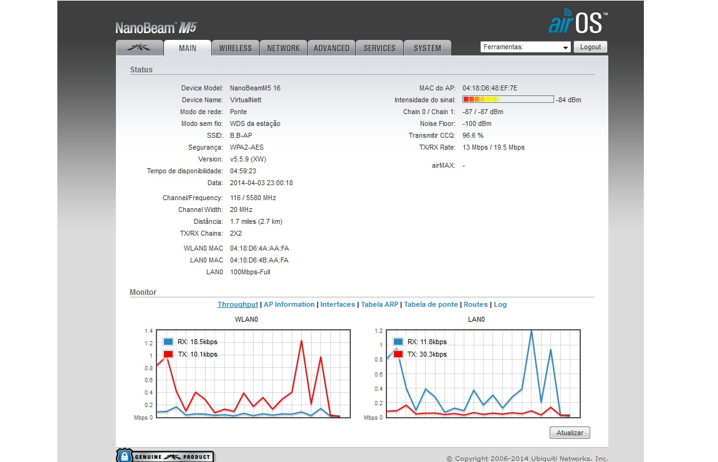
Task: Click the uptime value 04:59:23
Action: [242, 171]
